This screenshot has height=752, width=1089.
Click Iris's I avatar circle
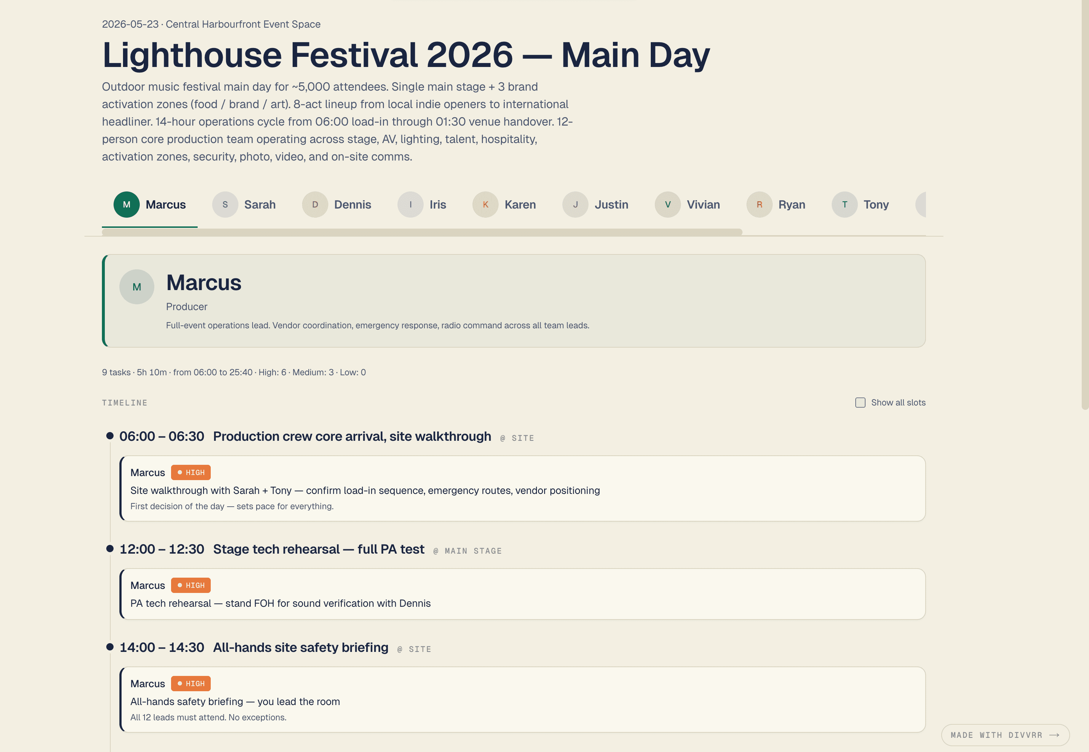(x=410, y=205)
